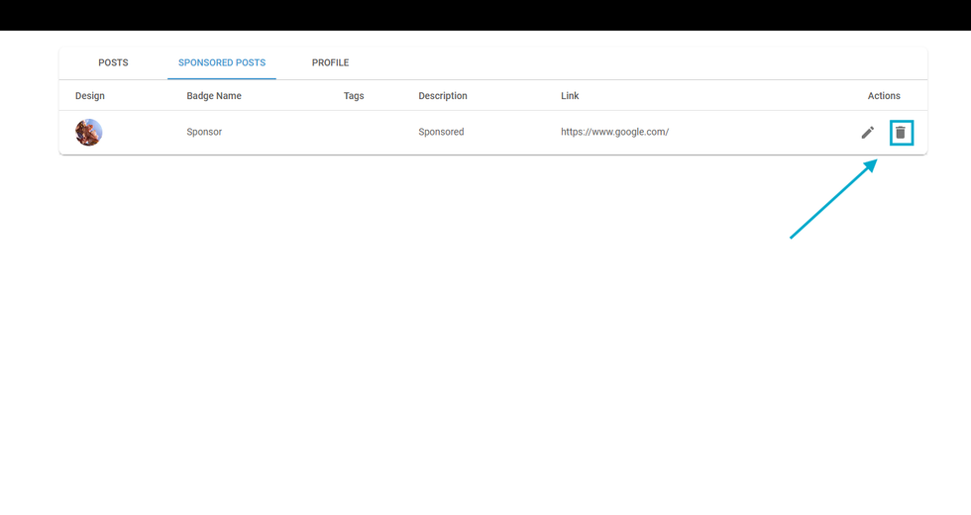971x515 pixels.
Task: Click the Sponsor row's design avatar image
Action: pyautogui.click(x=89, y=132)
